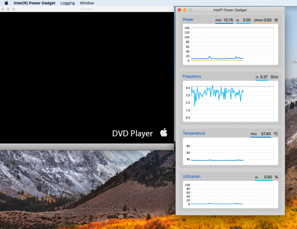Click the Temperature section heading
Screen dimensions: 297x229
tap(194, 133)
